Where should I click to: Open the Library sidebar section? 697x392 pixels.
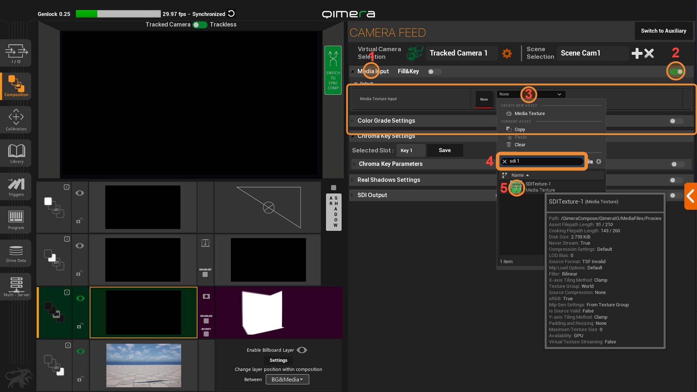click(16, 153)
